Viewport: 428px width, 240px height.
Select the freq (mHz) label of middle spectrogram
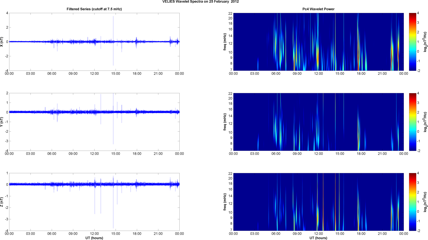click(225, 122)
